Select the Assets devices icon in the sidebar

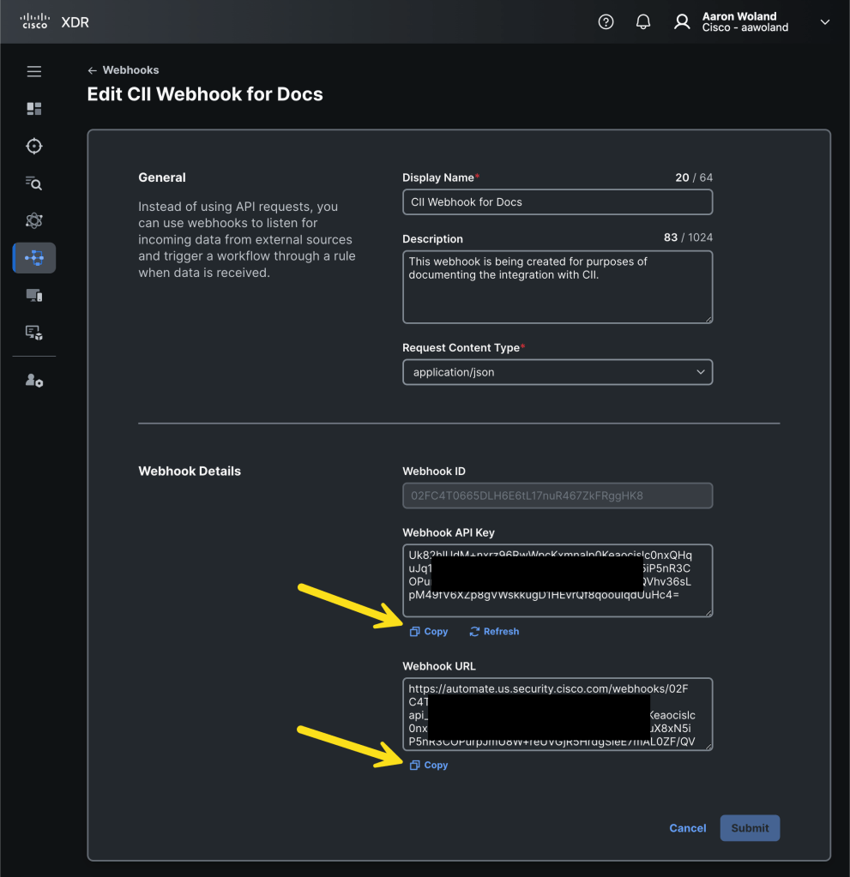pos(33,294)
